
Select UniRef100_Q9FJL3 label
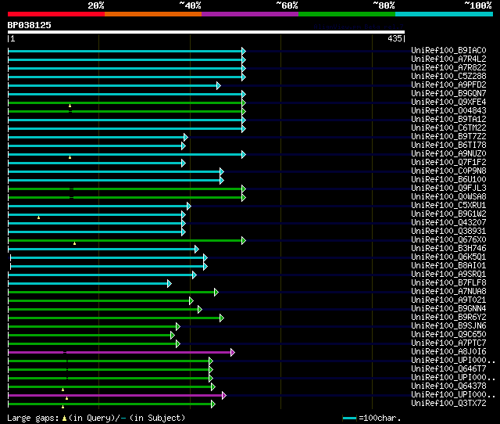pyautogui.click(x=448, y=189)
